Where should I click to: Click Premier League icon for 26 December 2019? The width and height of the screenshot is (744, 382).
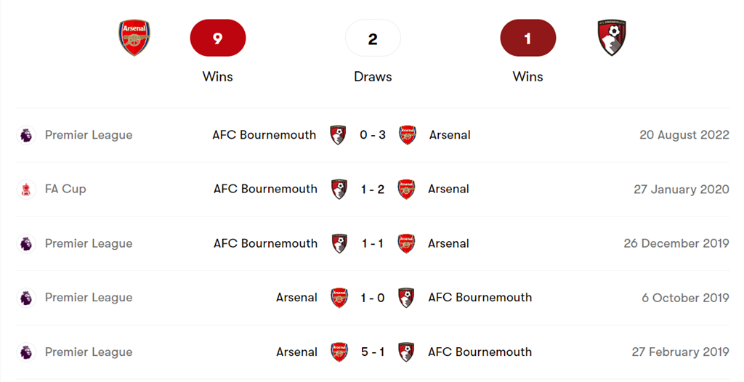[26, 243]
